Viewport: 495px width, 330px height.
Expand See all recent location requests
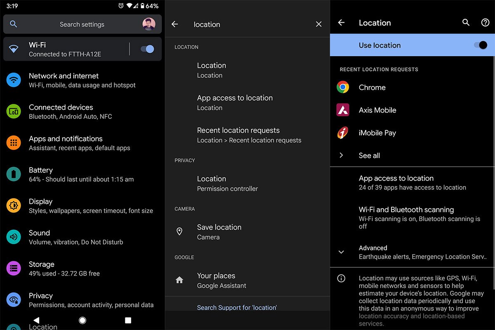point(369,156)
